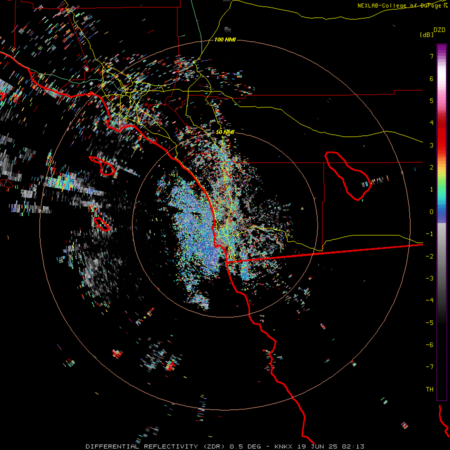Screen dimensions: 450x450
Task: Click the "-7" legend tick label
Action: tap(429, 367)
